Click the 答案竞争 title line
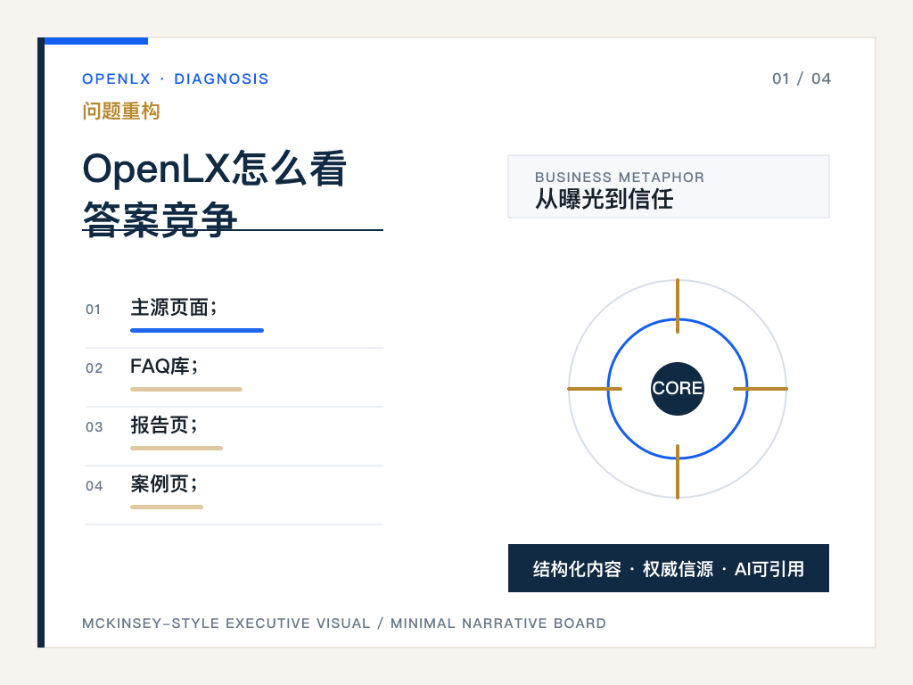 point(160,219)
